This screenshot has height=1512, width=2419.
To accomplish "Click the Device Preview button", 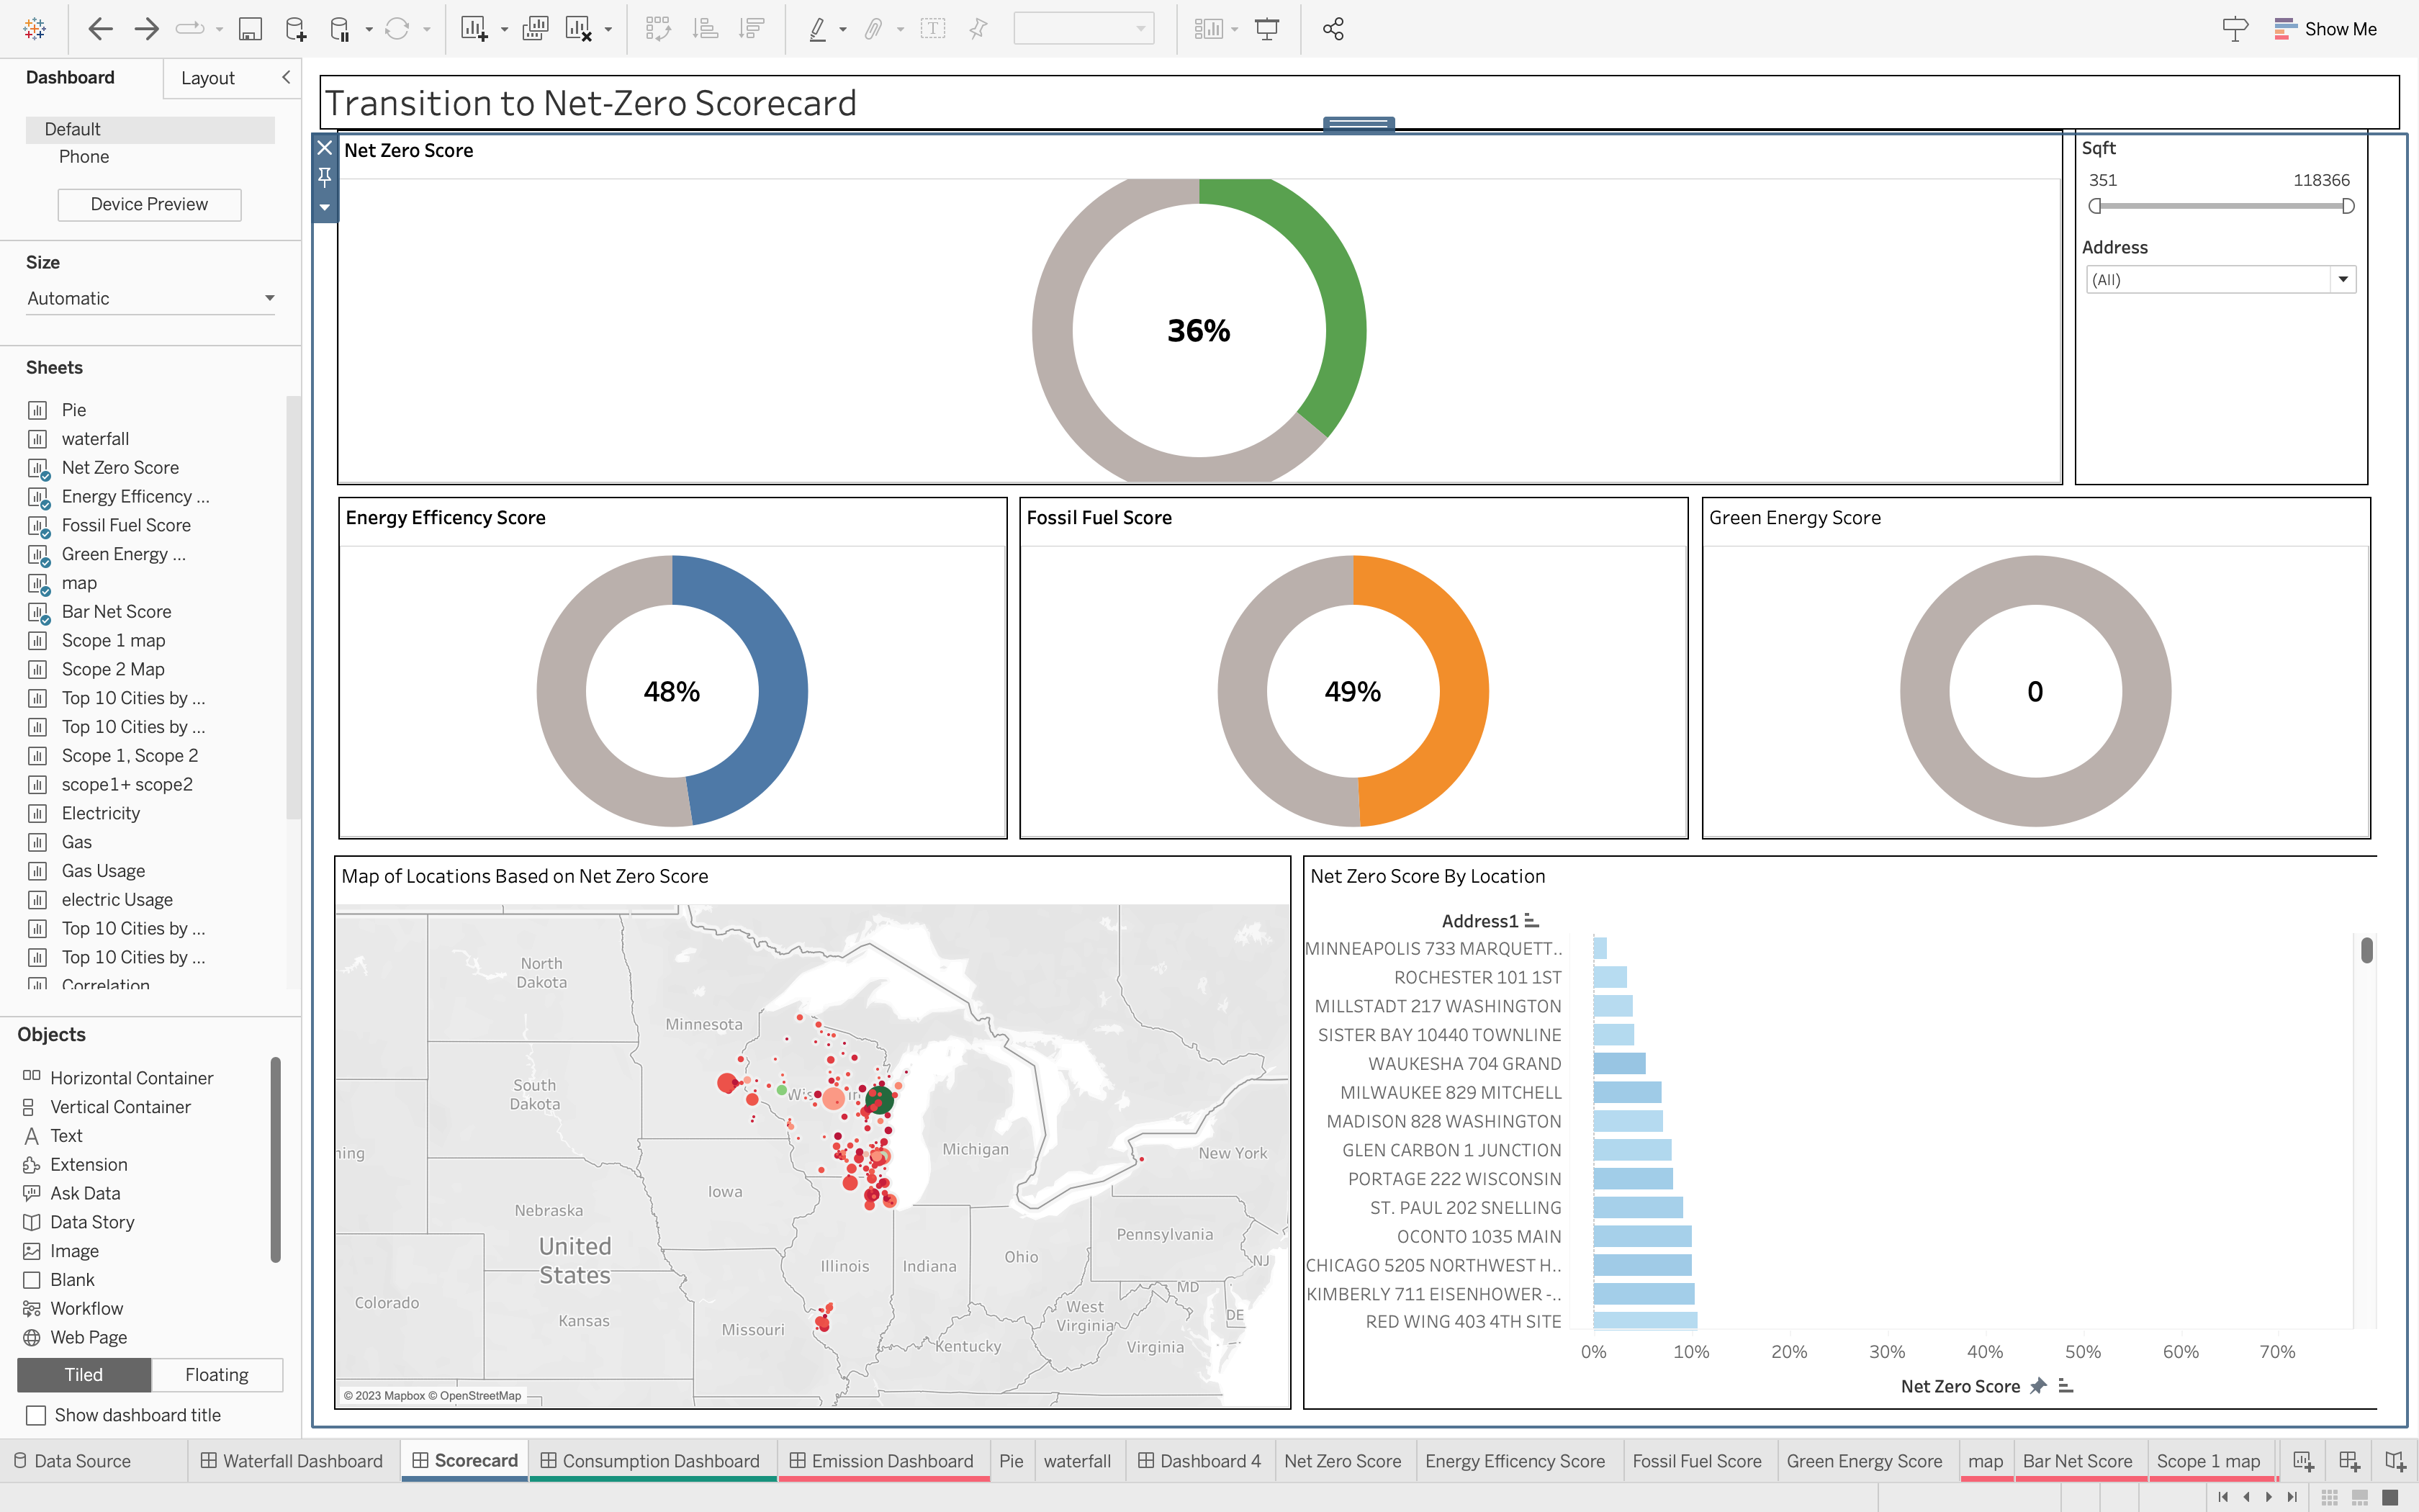I will click(149, 204).
